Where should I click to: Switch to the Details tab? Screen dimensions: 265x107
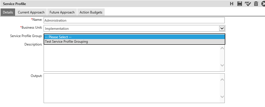tap(8, 12)
